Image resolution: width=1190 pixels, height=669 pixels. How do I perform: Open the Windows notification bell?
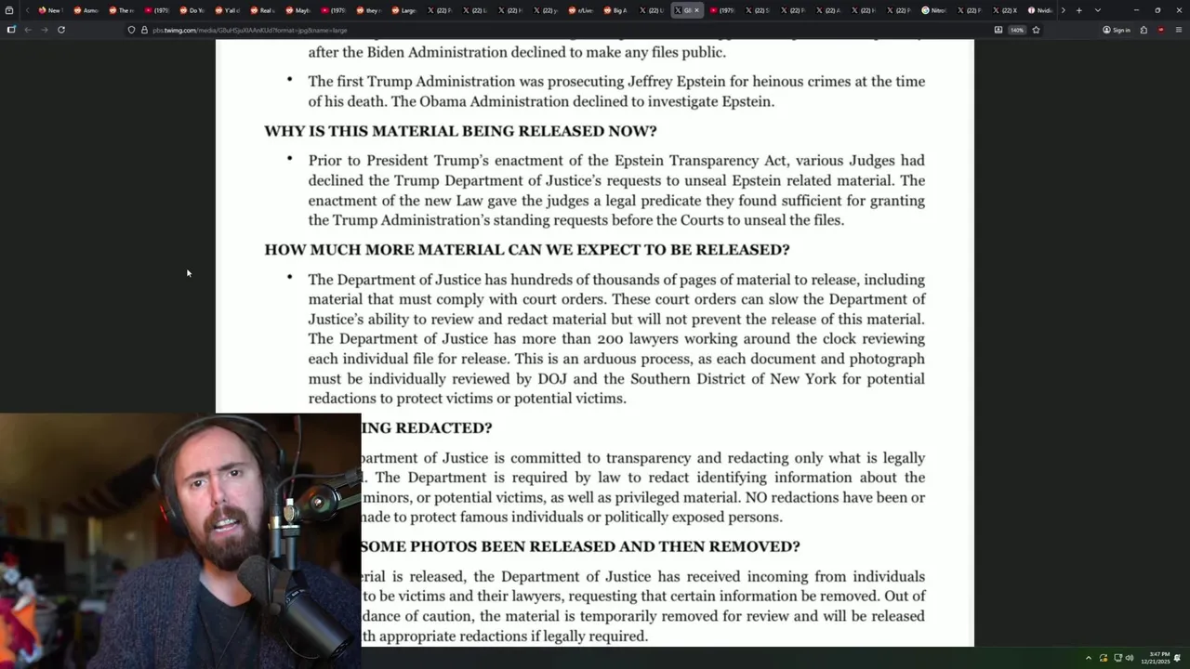coord(1178,658)
